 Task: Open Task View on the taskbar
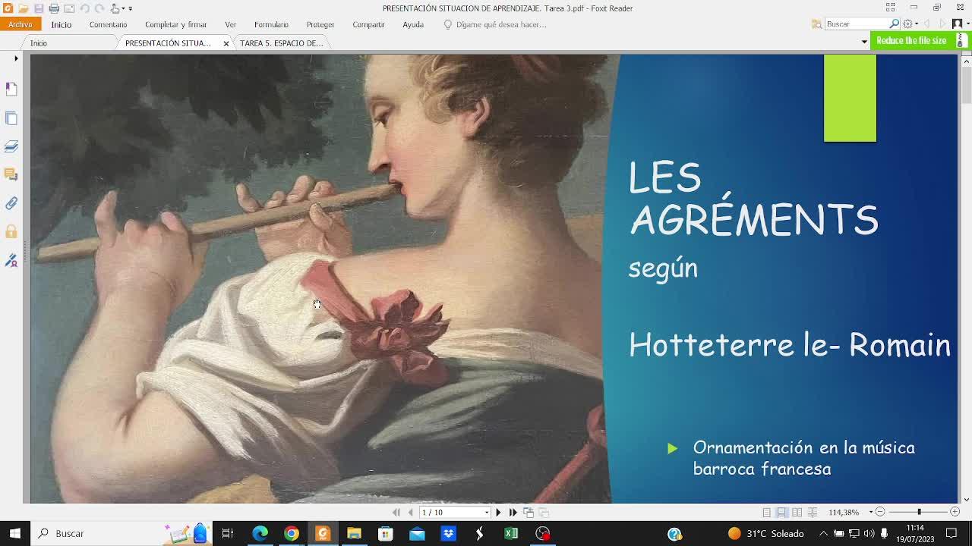(227, 533)
